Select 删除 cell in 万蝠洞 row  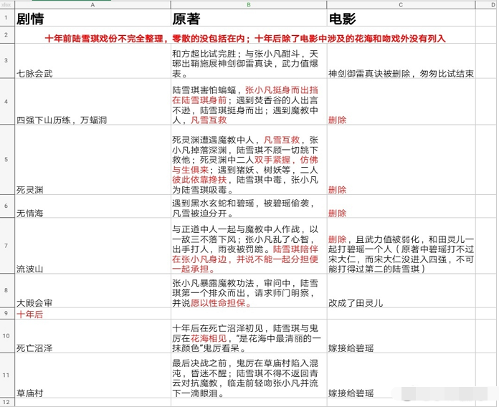[401, 102]
